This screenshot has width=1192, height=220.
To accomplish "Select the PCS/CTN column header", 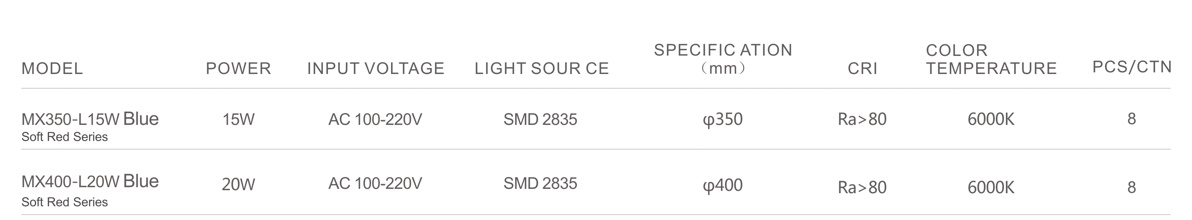I will tap(1132, 67).
